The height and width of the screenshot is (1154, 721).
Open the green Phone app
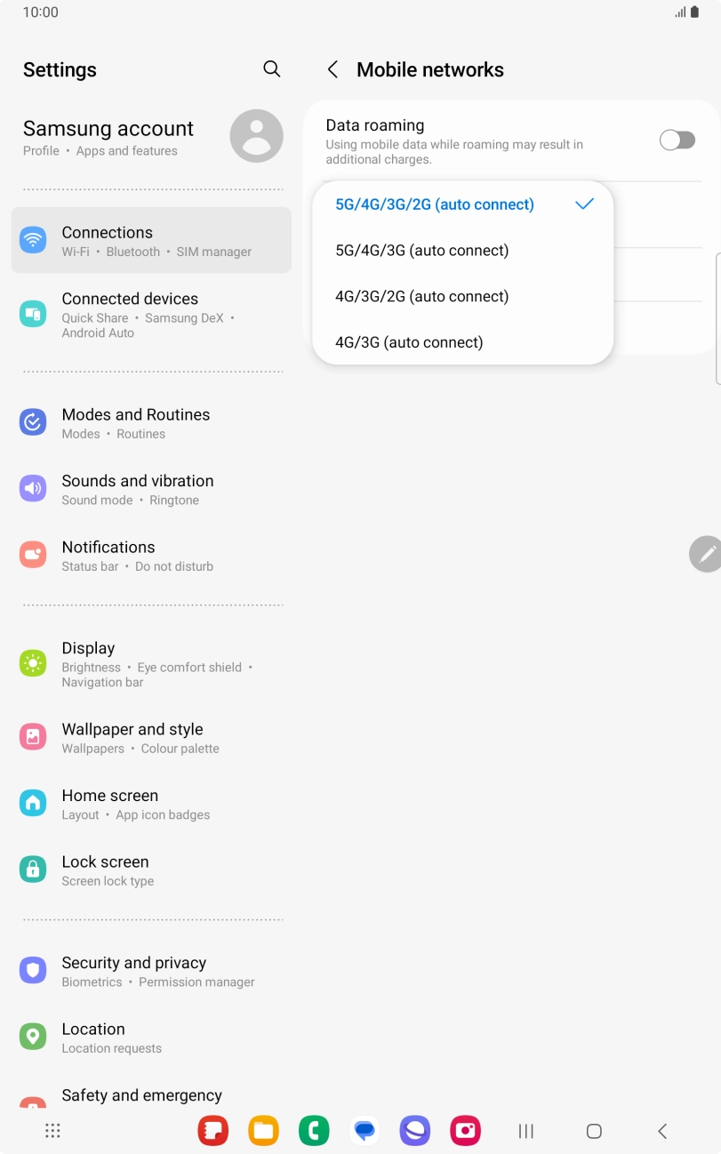click(314, 1131)
